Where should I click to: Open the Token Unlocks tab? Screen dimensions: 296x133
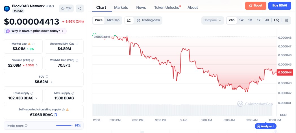tap(167, 8)
